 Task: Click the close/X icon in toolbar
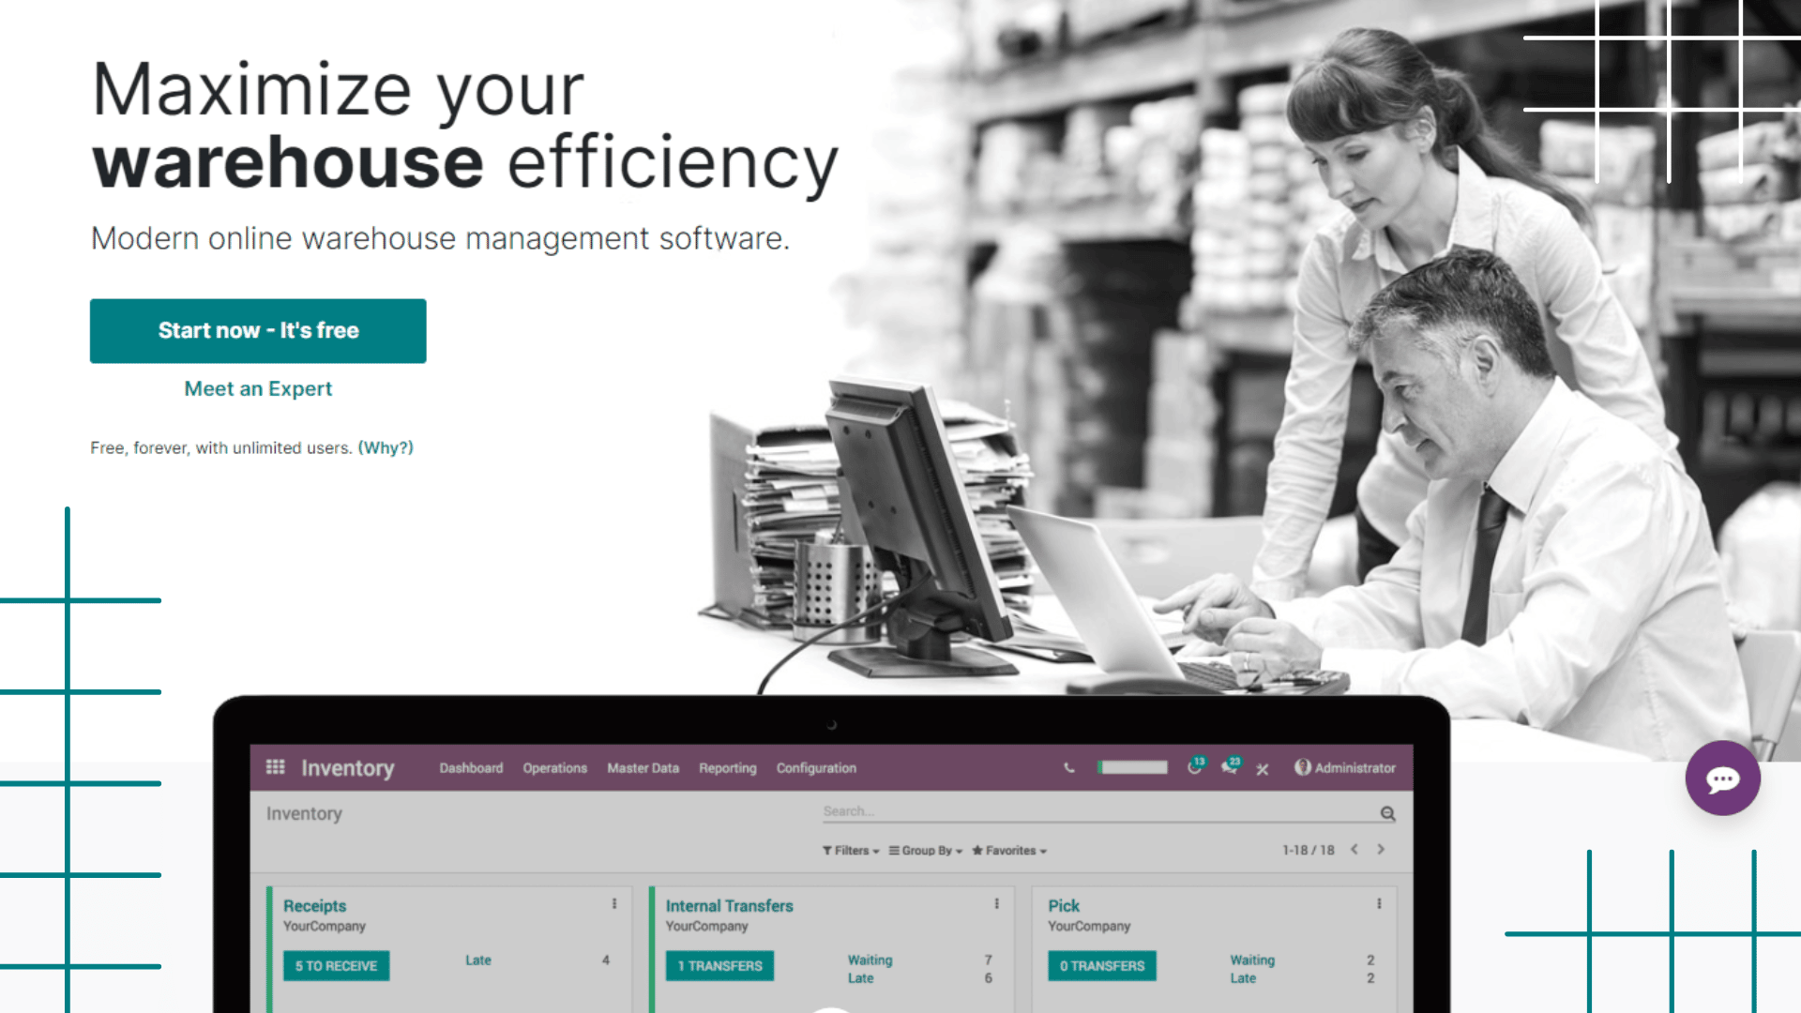(1262, 768)
